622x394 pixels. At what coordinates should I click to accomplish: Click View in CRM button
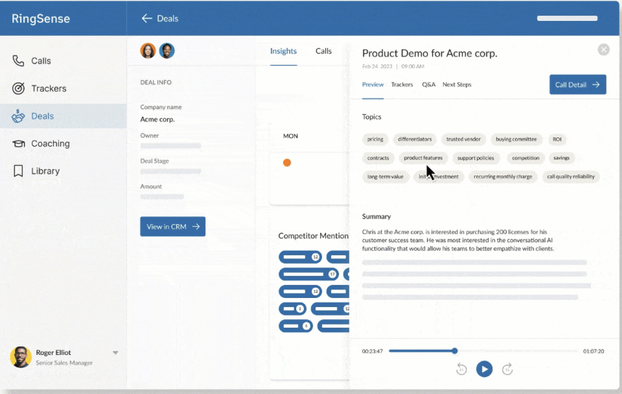[173, 226]
